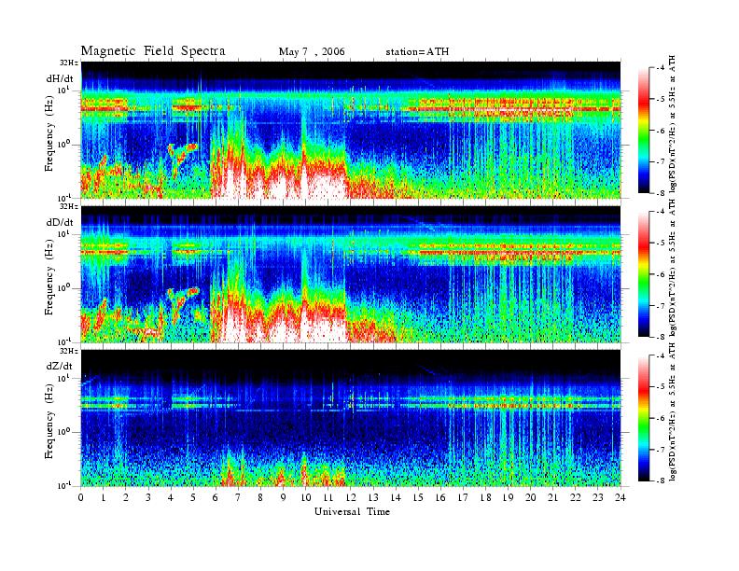Click the "Magnetic Field Spectra" title
Viewport: 739px width, 571px height.
[153, 51]
